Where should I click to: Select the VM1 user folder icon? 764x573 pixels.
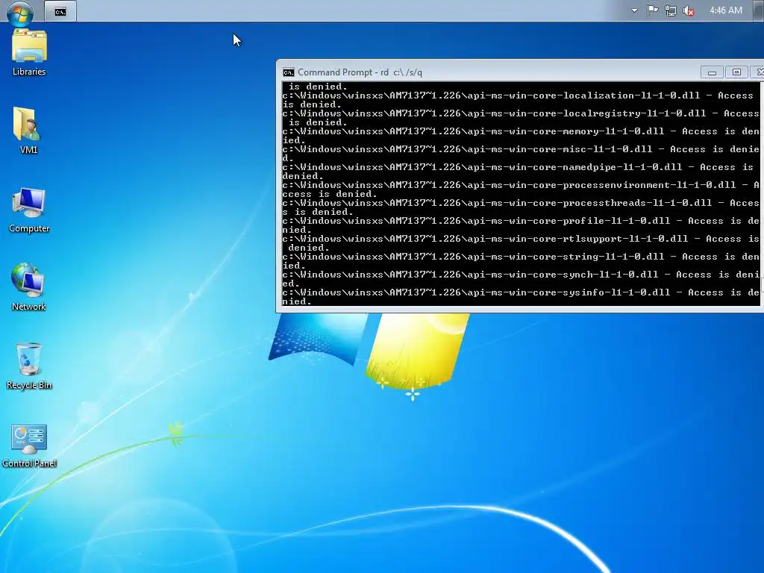tap(28, 131)
